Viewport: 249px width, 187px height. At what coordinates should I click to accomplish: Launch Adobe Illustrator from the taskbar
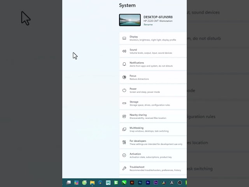(132, 183)
